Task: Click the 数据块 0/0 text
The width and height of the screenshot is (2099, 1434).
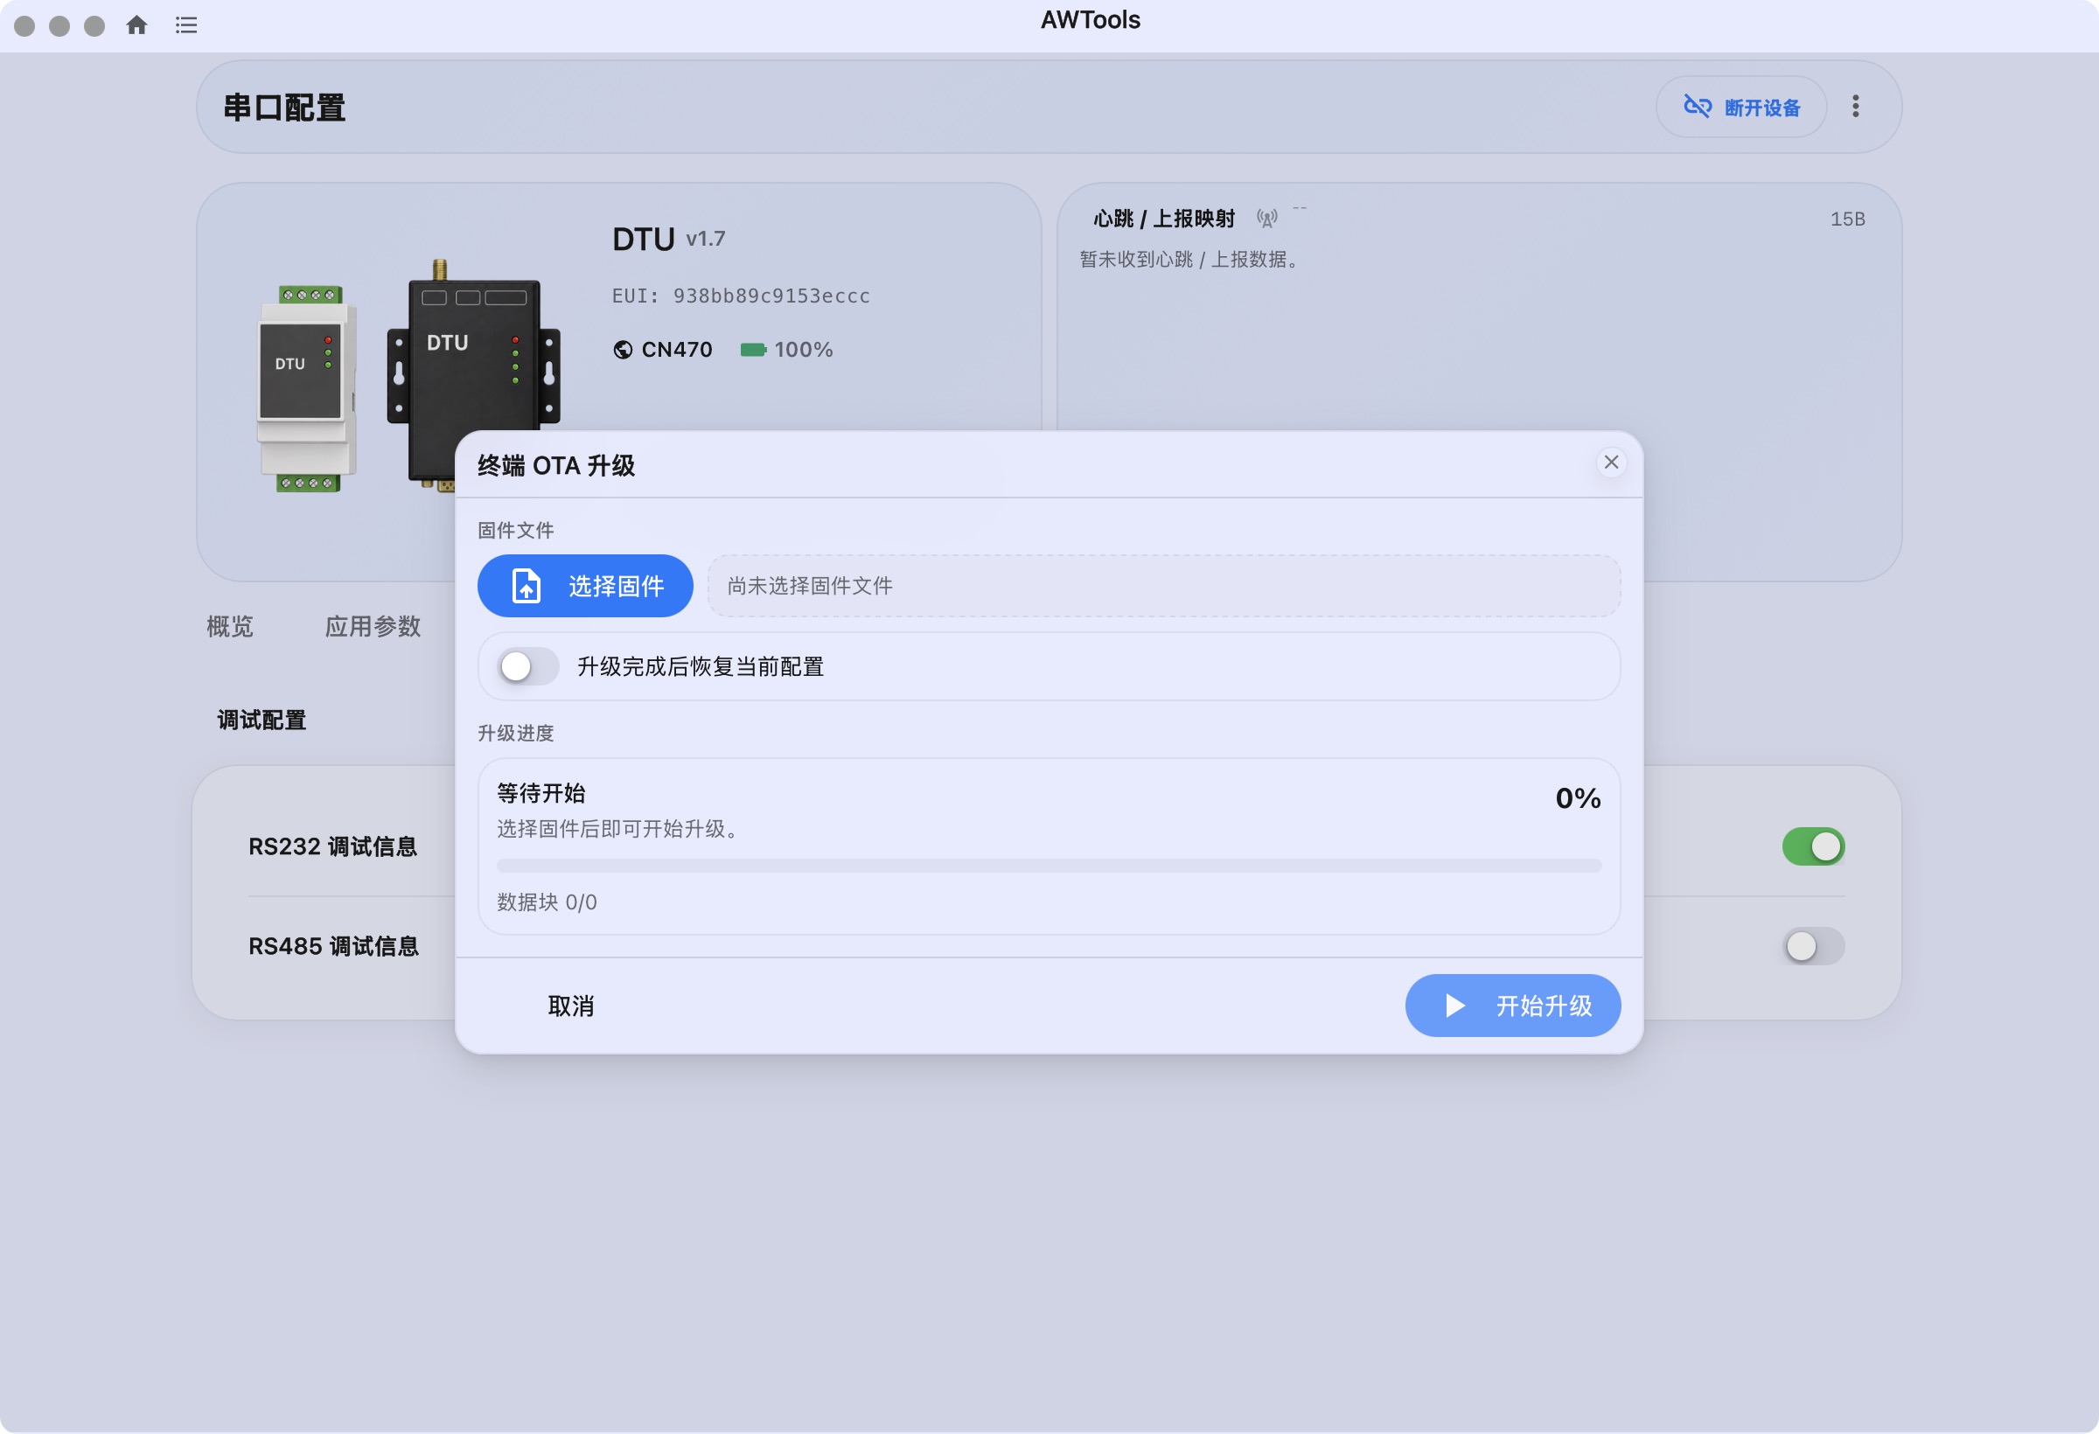Action: point(547,902)
